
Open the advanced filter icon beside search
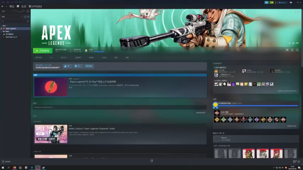coord(28,21)
